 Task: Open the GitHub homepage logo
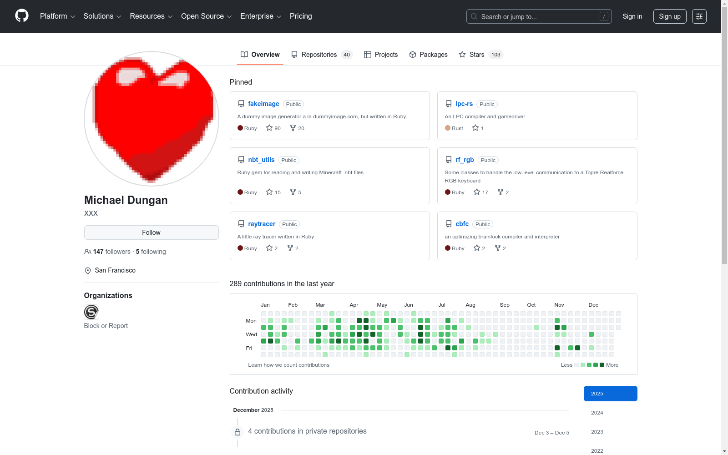(22, 16)
